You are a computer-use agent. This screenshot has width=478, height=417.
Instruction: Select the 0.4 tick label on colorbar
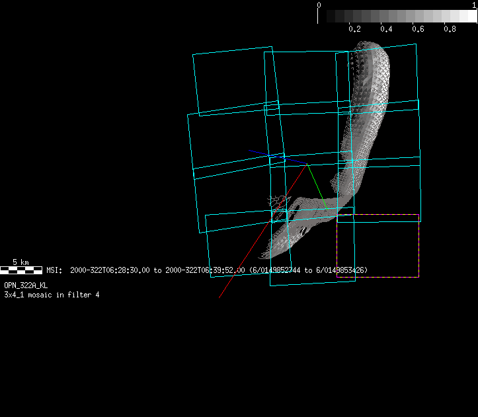point(386,29)
